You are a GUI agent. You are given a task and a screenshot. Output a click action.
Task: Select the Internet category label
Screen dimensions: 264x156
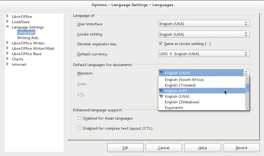(19, 64)
